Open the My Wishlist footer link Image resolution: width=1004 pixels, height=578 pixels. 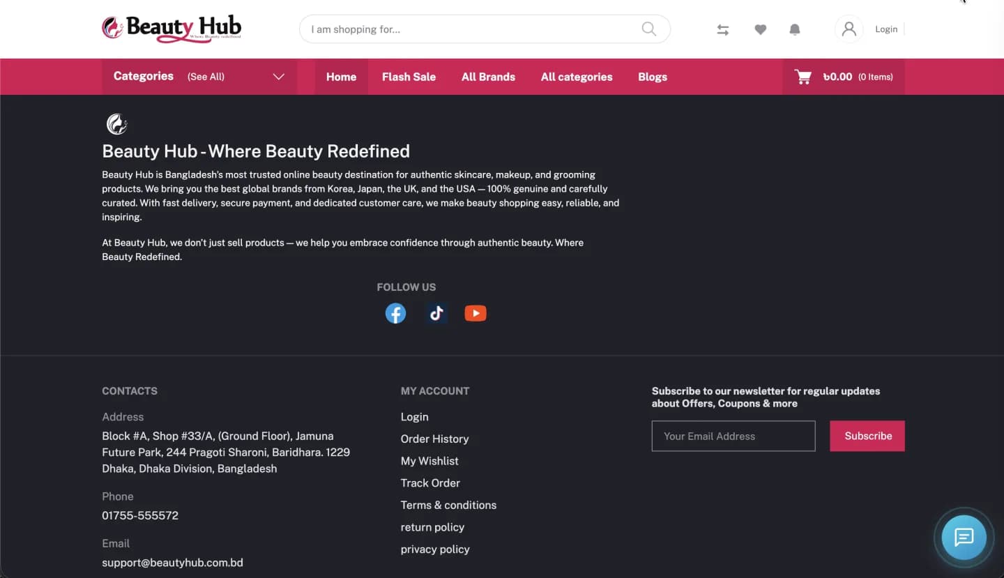(x=429, y=461)
